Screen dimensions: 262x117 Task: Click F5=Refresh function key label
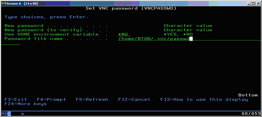click(x=92, y=99)
